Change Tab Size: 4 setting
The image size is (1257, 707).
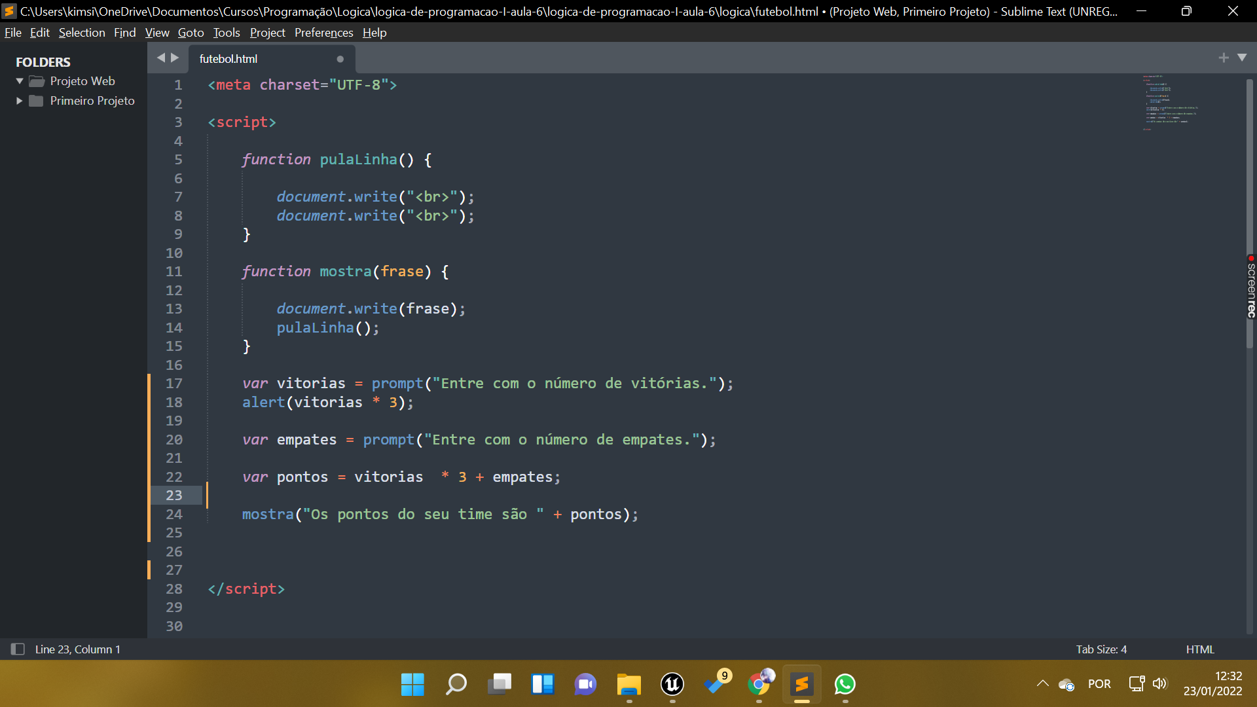(1101, 649)
